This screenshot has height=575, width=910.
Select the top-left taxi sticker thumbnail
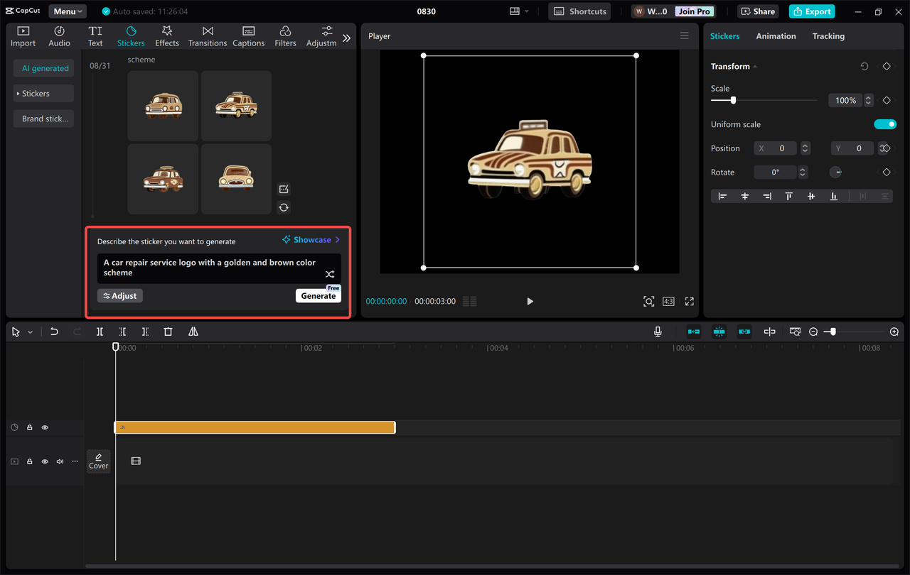coord(163,106)
